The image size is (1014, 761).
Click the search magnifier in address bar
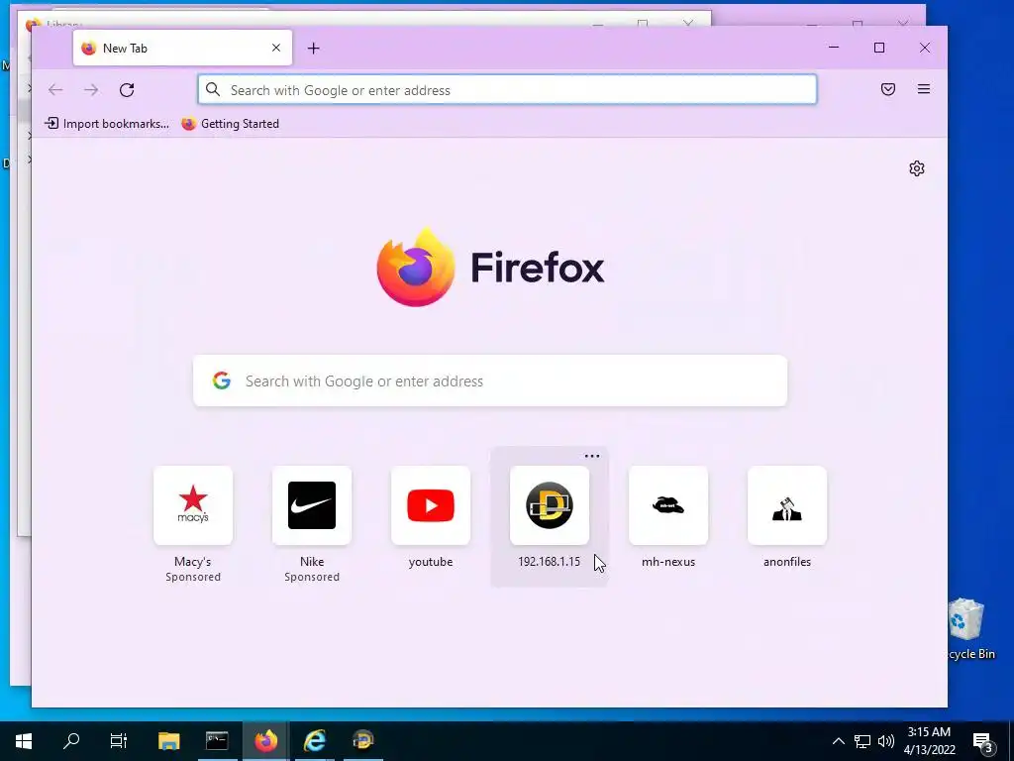[213, 90]
